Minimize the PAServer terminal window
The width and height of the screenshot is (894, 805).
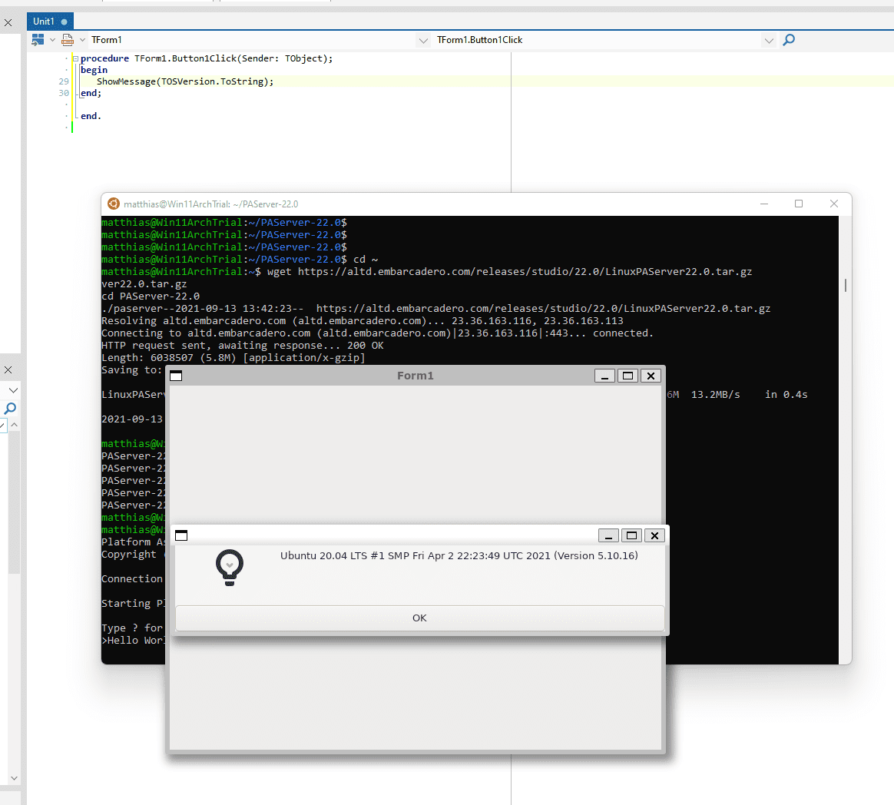[764, 204]
